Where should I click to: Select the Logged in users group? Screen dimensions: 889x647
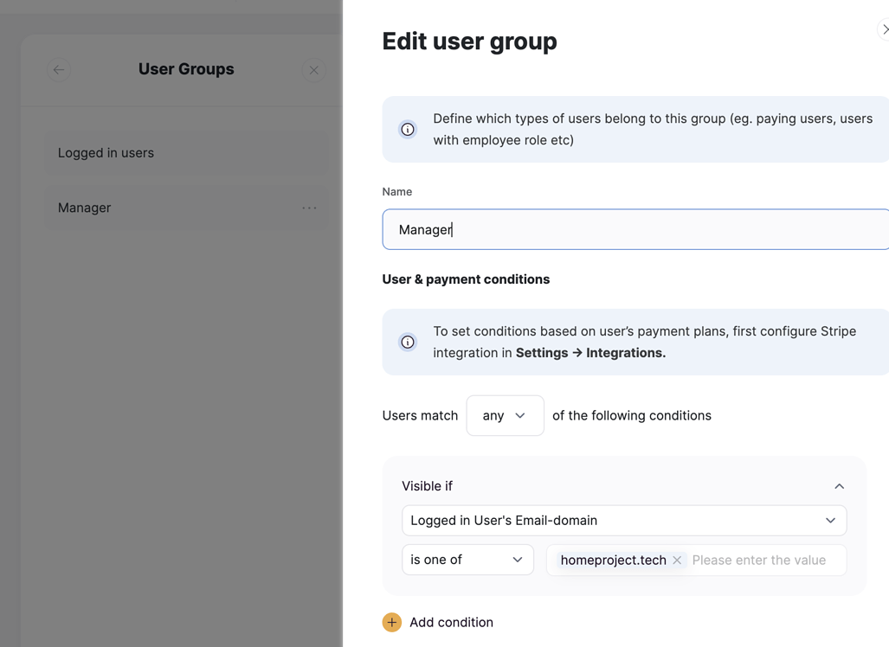[x=106, y=152]
